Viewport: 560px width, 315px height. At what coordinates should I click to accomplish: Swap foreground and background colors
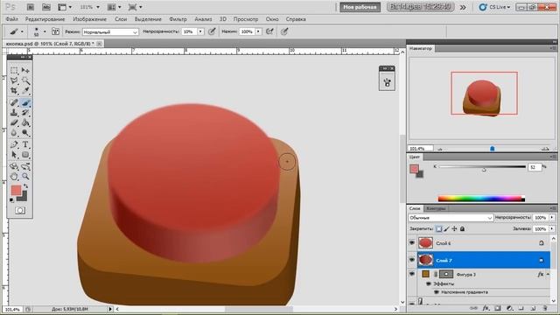25,186
